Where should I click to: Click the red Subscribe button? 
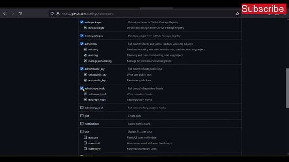click(264, 9)
